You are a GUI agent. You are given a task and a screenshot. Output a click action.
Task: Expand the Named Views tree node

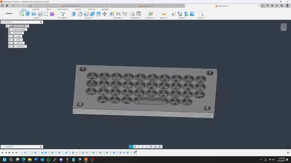pyautogui.click(x=6, y=33)
